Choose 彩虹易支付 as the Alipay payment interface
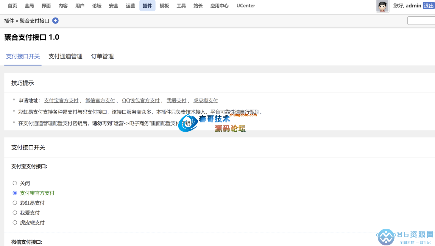Screen dimensions: 435x246 click(15, 203)
